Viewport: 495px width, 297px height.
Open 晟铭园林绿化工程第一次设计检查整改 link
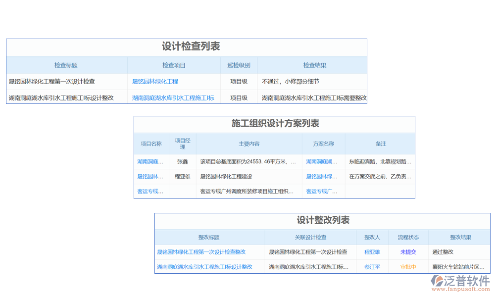coord(201,252)
